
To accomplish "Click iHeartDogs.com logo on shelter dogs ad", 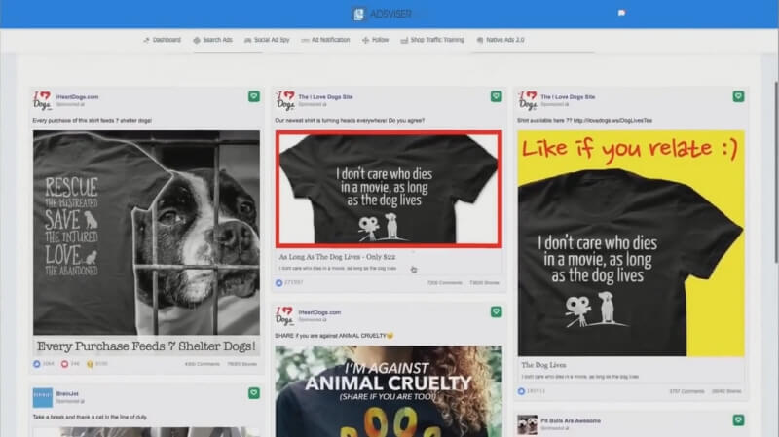I will click(42, 100).
